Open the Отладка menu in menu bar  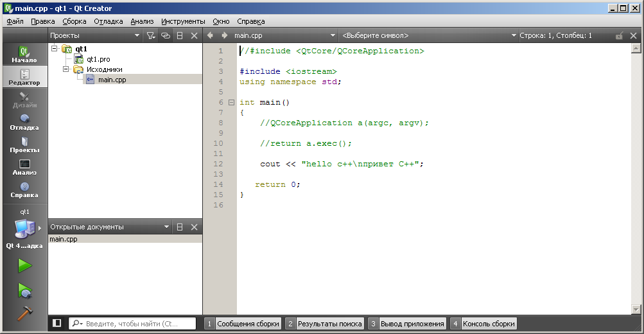[109, 21]
